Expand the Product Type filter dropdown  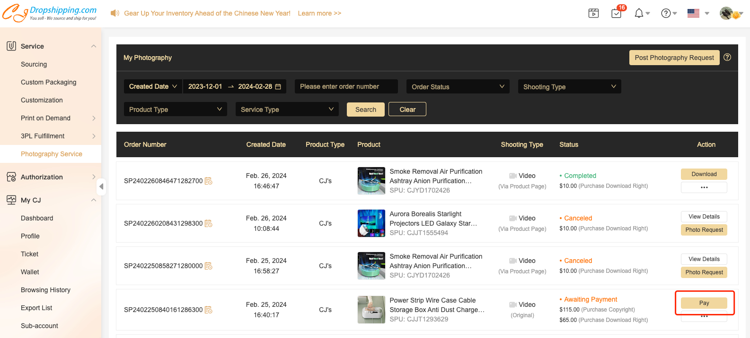click(x=175, y=109)
